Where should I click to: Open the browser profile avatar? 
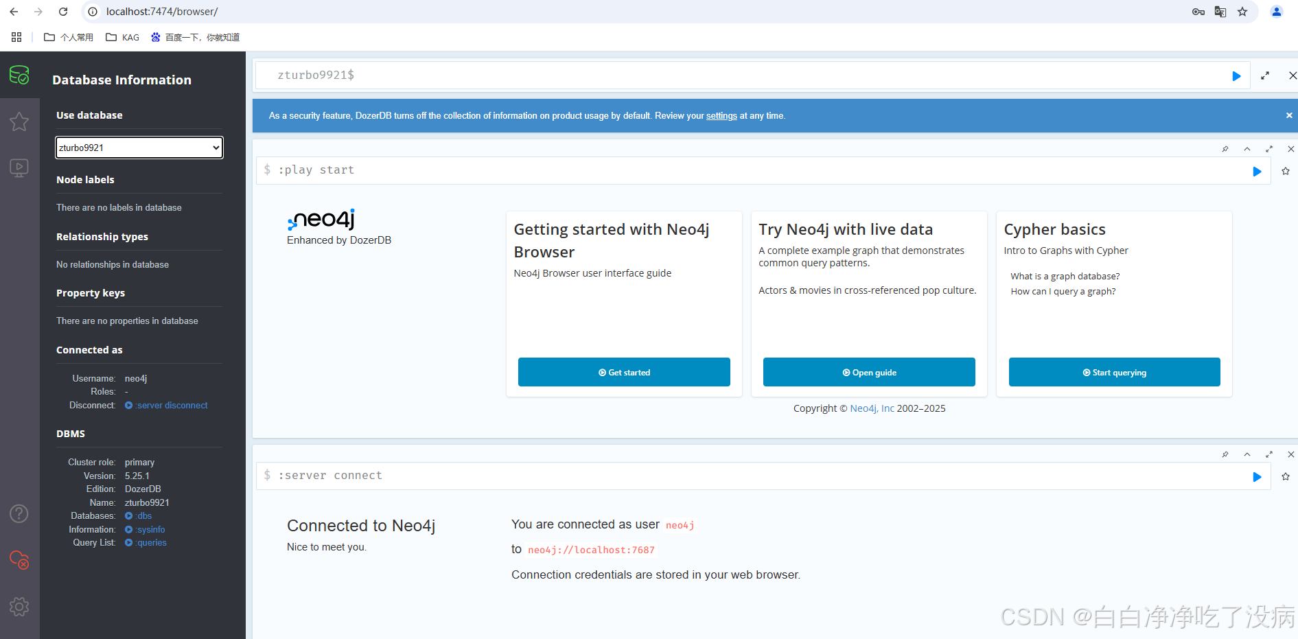pyautogui.click(x=1277, y=12)
